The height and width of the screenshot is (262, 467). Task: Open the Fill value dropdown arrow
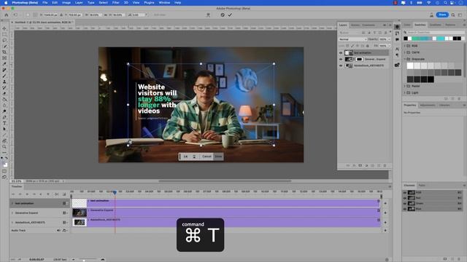click(x=389, y=46)
